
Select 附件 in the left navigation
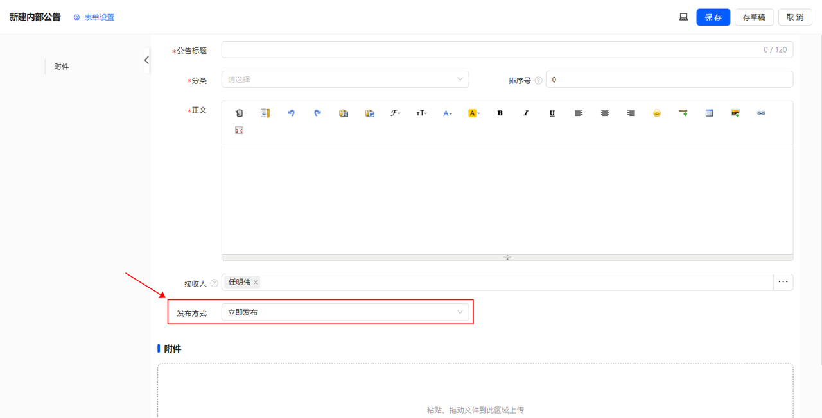[62, 67]
